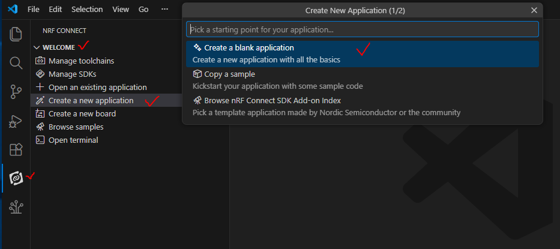Open the Go menu
Viewport: 560px width, 249px height.
pos(143,9)
